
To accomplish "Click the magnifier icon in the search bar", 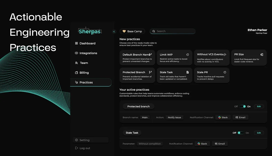I will pos(154,31).
